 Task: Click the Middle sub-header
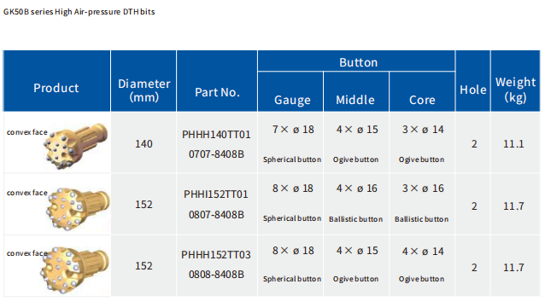coord(355,100)
